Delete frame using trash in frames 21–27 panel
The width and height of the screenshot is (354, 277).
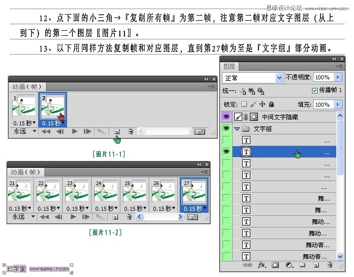129,217
